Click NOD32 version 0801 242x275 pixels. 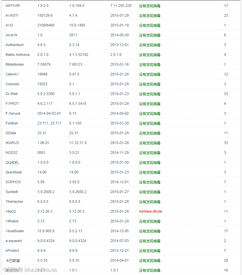tap(41, 153)
